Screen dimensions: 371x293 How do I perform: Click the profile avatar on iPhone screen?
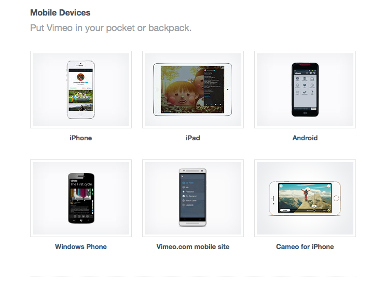pos(80,77)
